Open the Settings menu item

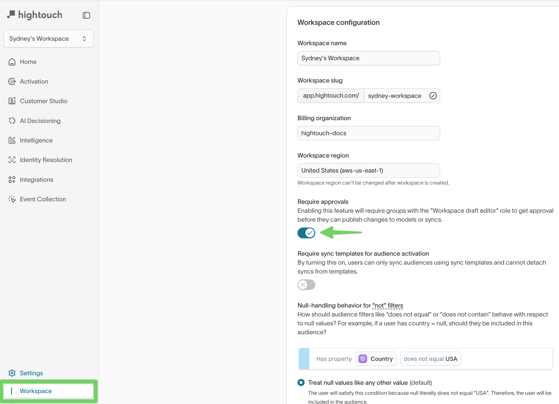coord(31,373)
